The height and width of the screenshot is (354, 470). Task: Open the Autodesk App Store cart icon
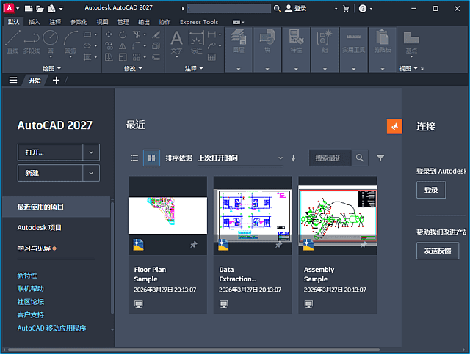346,8
